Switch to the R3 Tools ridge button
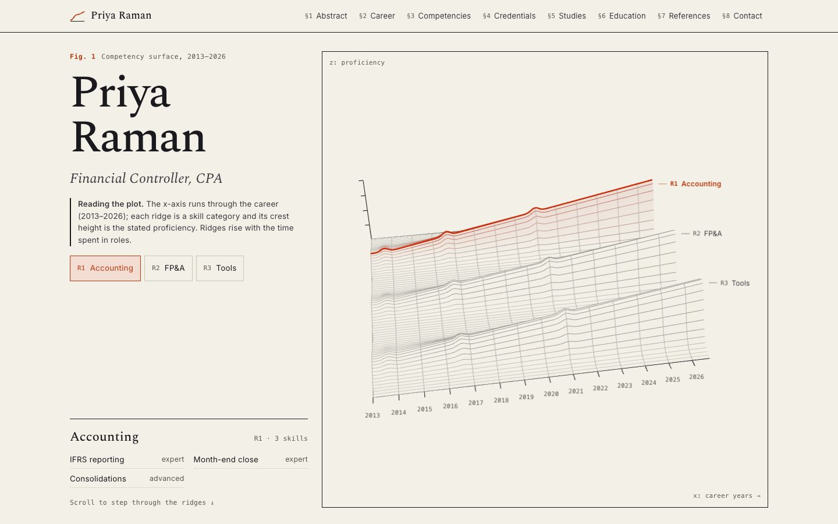The image size is (838, 524). point(220,268)
